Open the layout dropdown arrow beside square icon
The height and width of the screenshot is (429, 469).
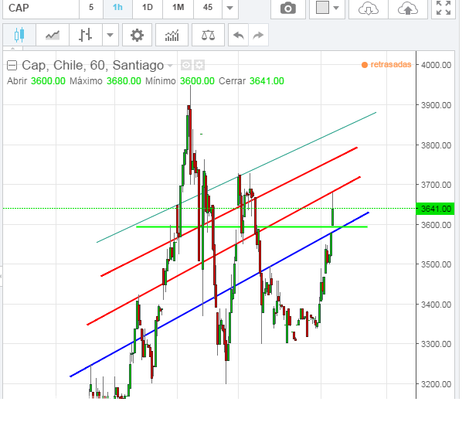[336, 8]
